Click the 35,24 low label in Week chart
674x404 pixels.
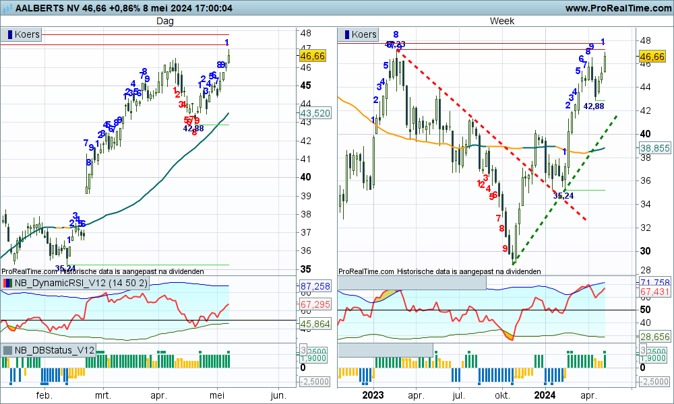[x=563, y=196]
